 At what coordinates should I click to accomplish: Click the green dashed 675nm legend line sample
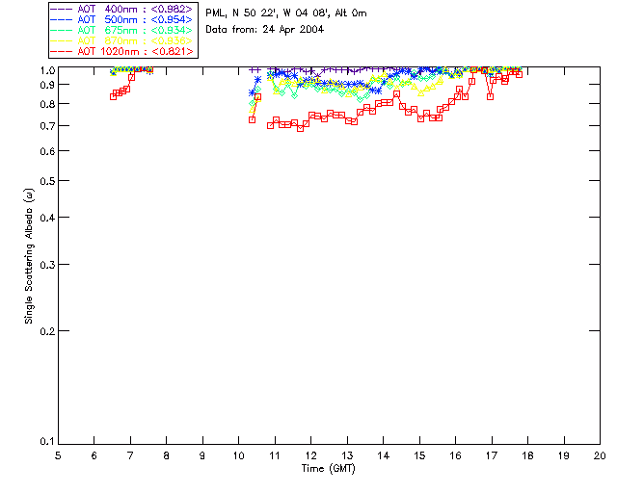click(x=62, y=30)
